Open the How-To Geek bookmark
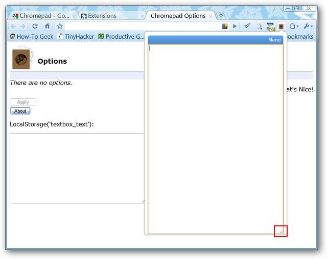The image size is (327, 259). point(32,37)
